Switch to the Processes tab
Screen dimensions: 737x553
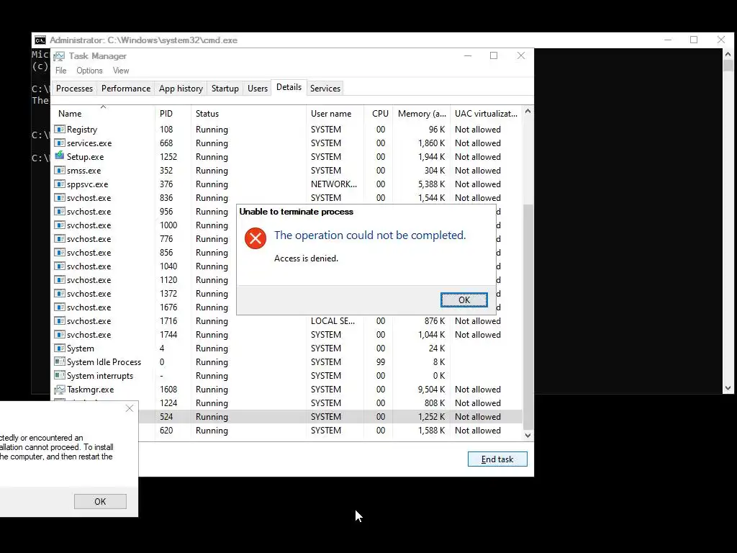click(74, 89)
